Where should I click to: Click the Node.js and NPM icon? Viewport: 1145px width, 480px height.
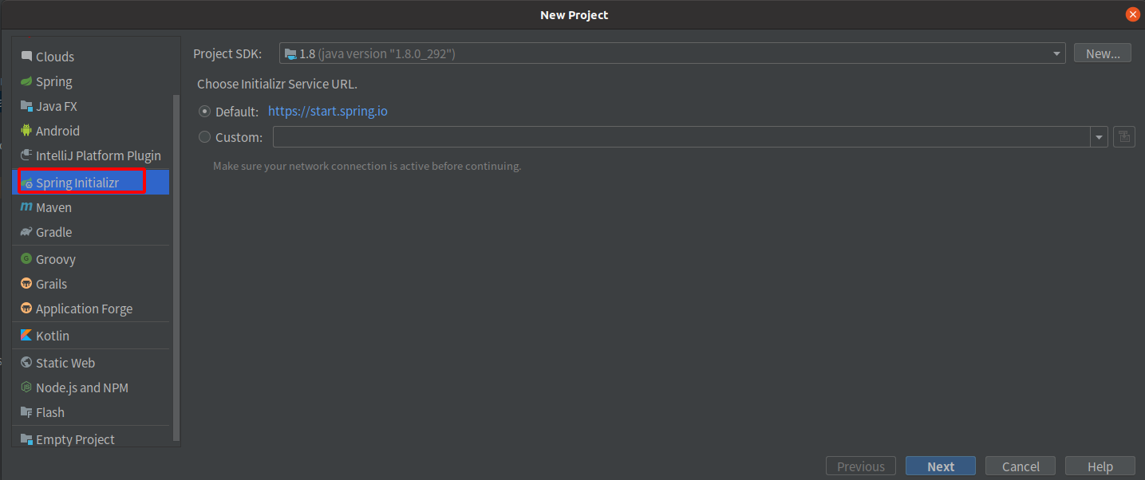pyautogui.click(x=26, y=388)
